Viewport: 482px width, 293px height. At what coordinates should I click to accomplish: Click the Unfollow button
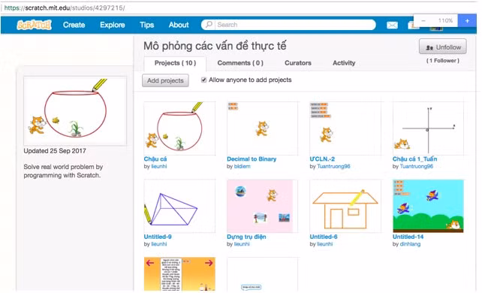pos(443,47)
